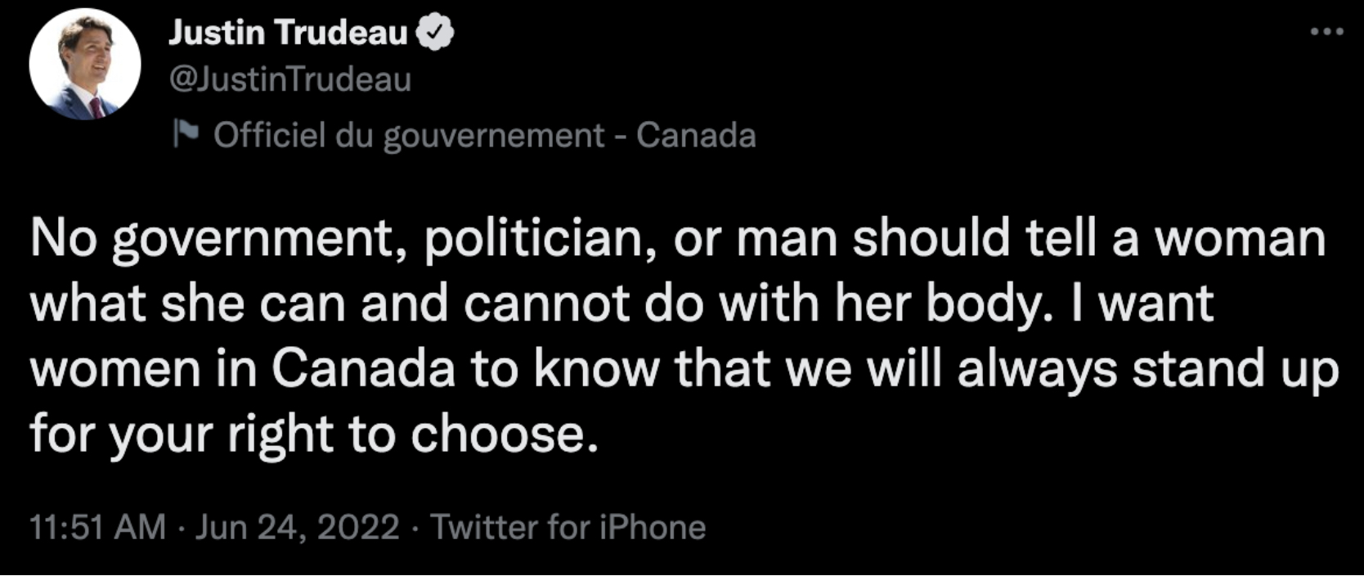Open Justin Trudeau's profile photo

pyautogui.click(x=85, y=65)
